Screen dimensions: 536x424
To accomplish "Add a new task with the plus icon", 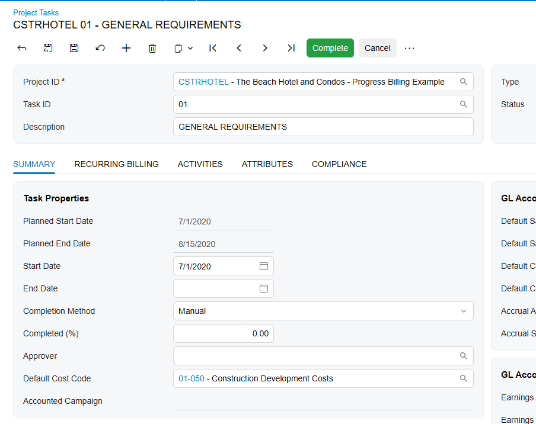I will (126, 48).
